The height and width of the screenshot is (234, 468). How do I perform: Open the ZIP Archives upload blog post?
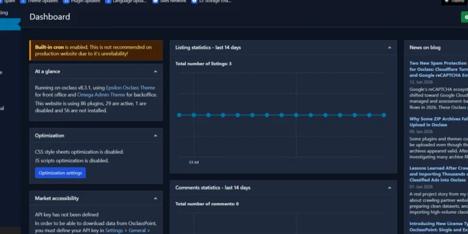pos(439,122)
